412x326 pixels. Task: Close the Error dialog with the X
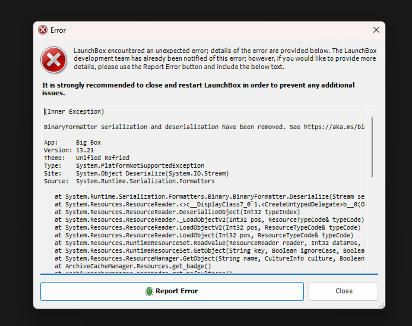pos(376,30)
